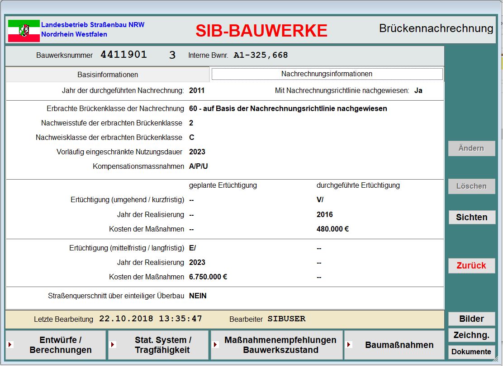The width and height of the screenshot is (503, 366).
Task: Click the Mit Nachrechnungsrichtlinie nachgewiesen label
Action: (342, 91)
